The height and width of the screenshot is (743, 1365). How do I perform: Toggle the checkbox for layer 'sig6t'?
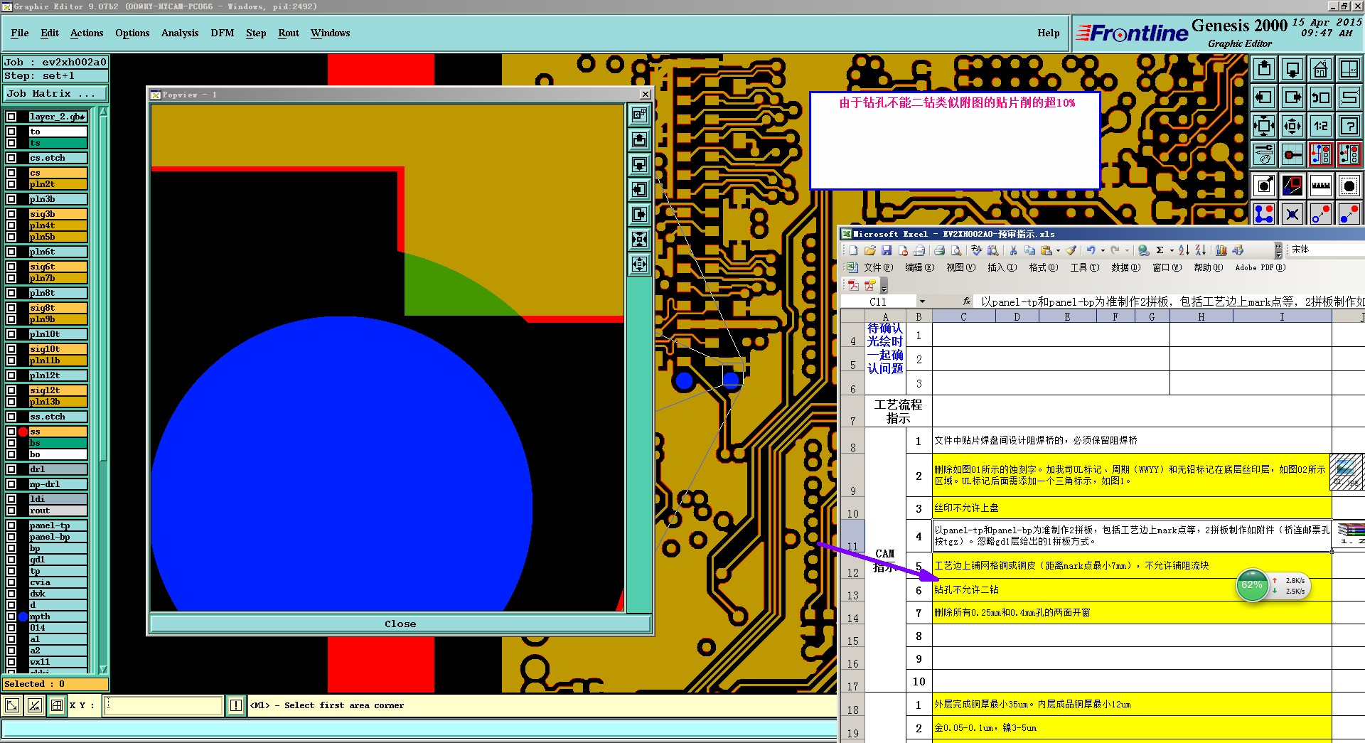click(x=11, y=267)
